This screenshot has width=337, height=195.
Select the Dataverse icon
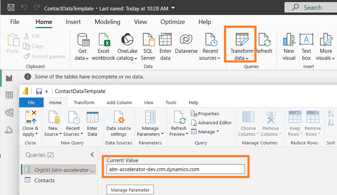(x=186, y=40)
